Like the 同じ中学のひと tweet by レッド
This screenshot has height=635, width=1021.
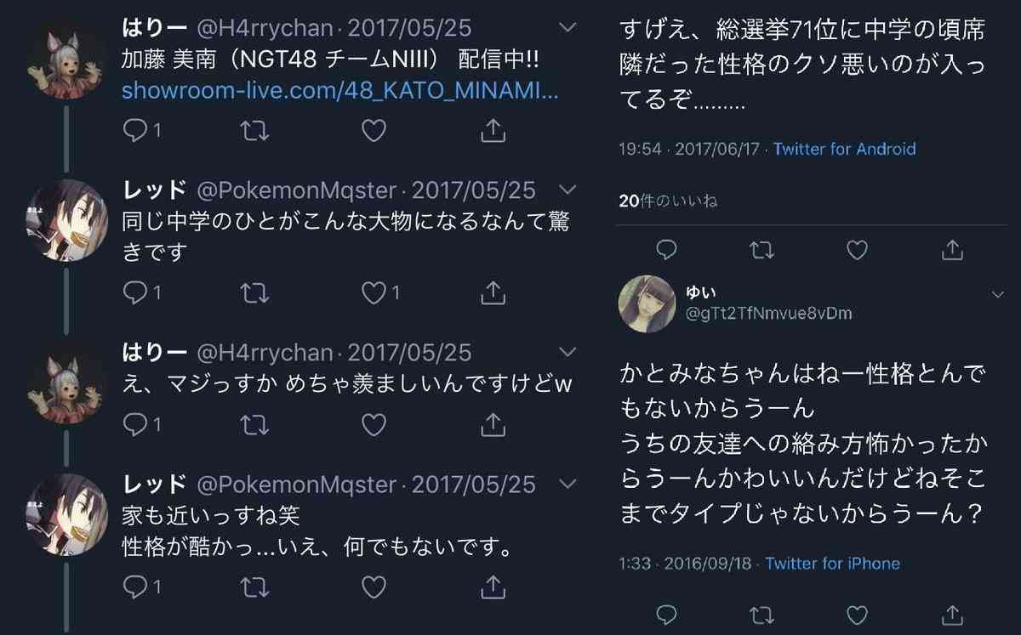pyautogui.click(x=374, y=292)
